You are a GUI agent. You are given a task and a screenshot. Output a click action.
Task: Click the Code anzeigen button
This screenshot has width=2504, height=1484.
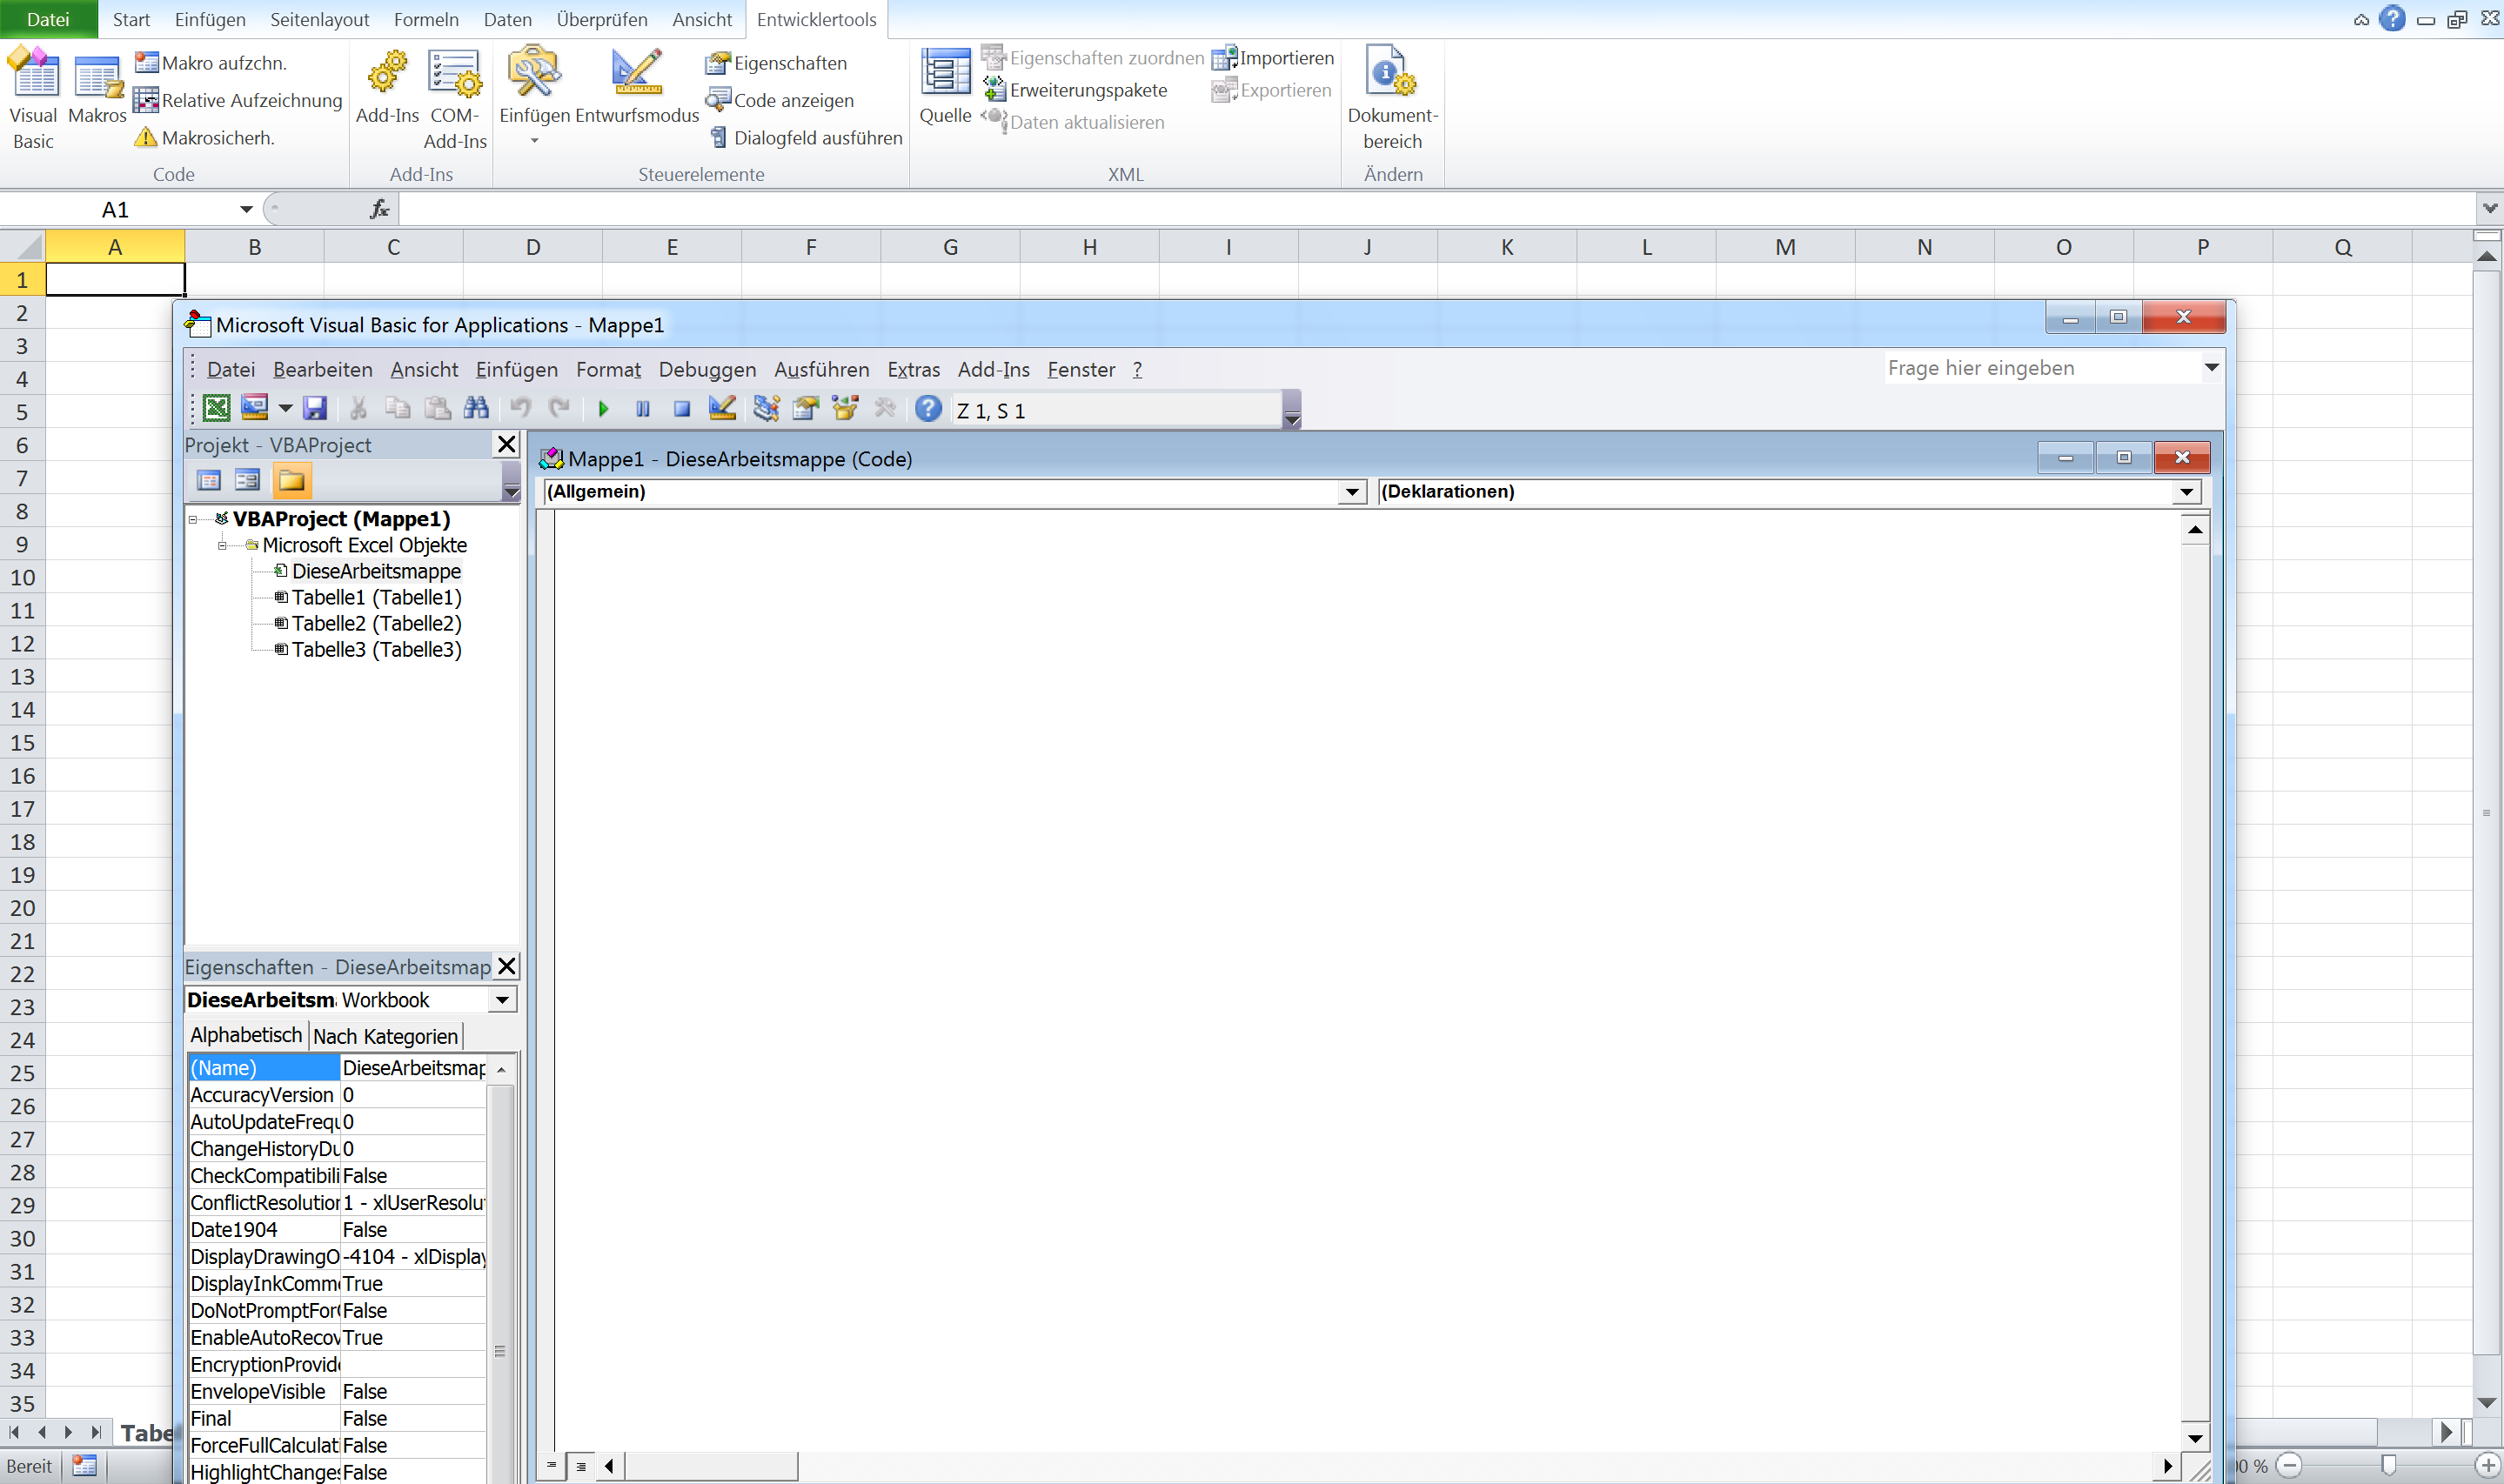(x=780, y=100)
